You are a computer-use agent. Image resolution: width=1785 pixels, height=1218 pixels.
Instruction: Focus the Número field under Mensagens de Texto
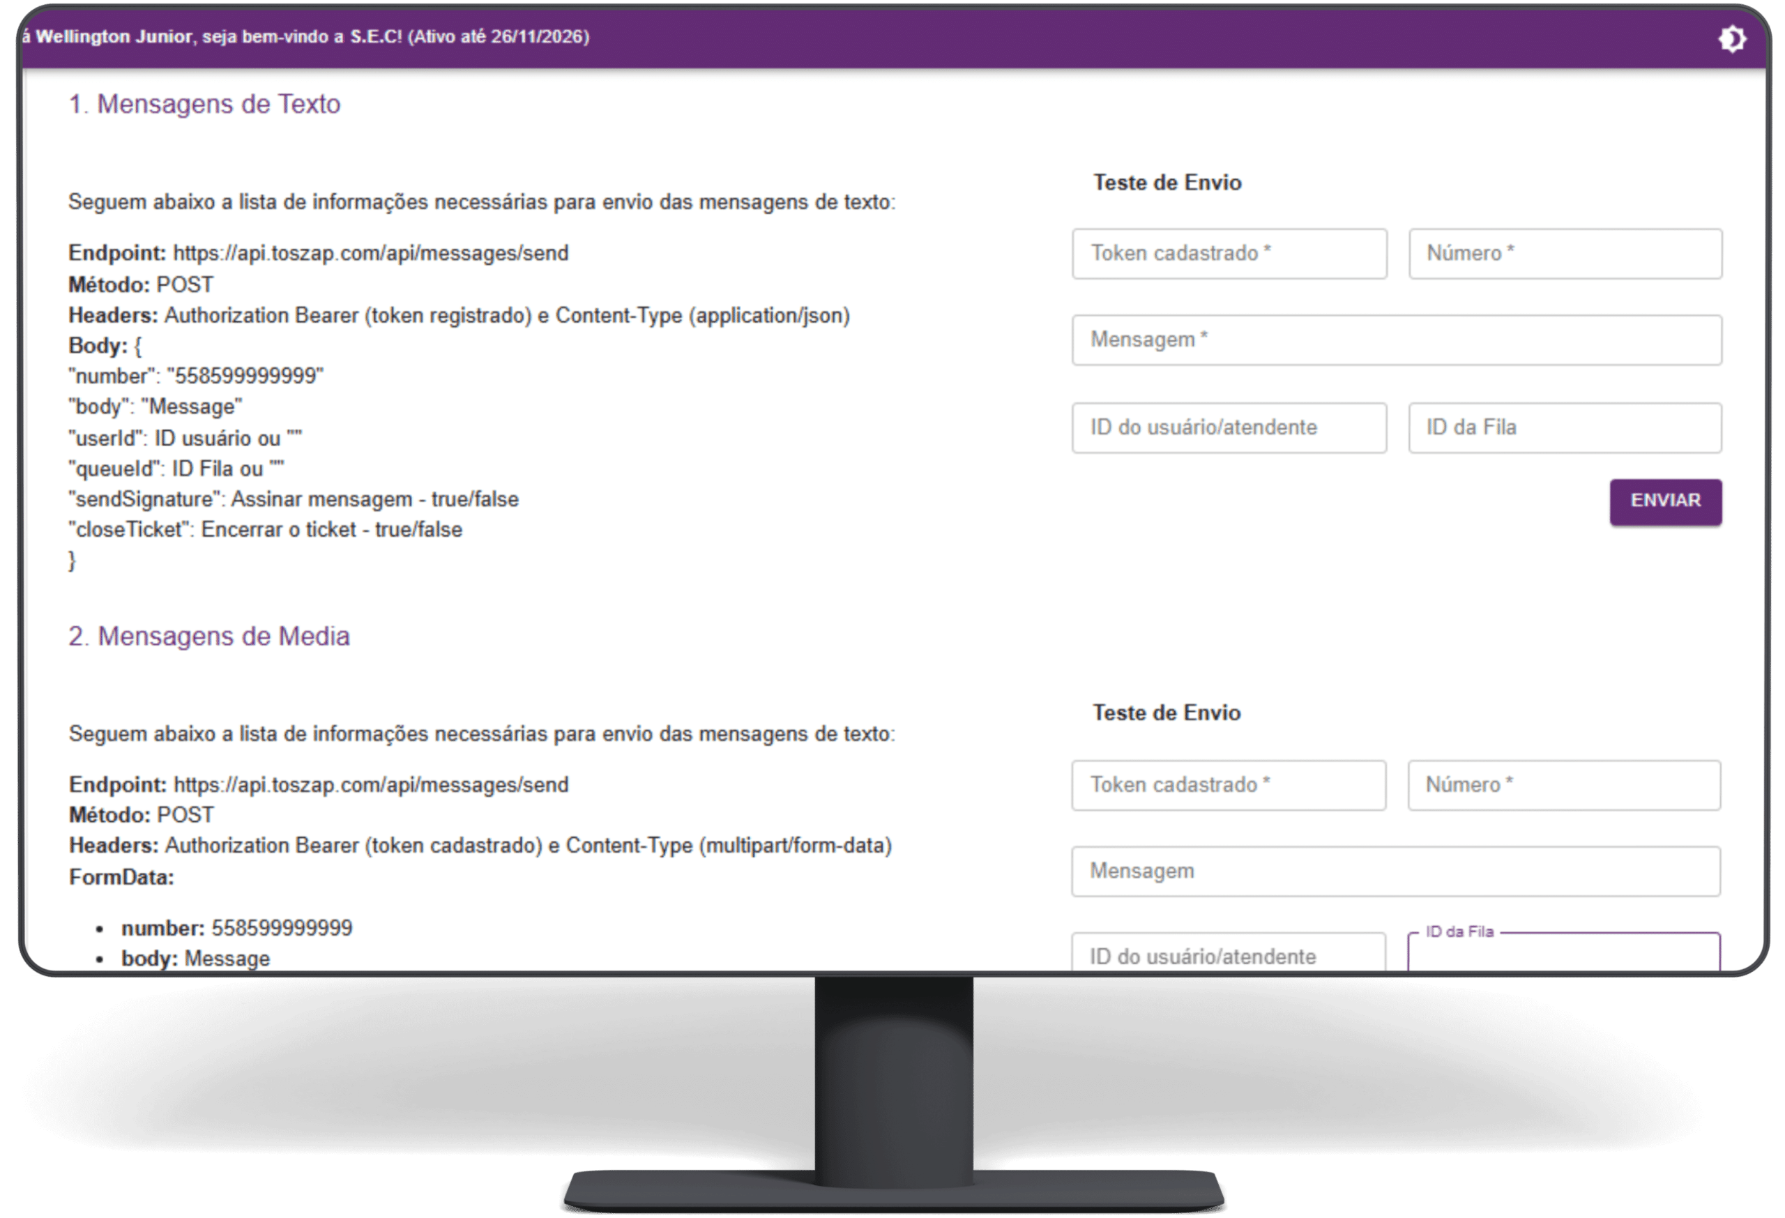tap(1565, 253)
